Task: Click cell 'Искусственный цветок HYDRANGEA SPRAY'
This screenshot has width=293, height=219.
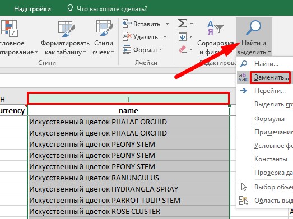Action: (128, 189)
